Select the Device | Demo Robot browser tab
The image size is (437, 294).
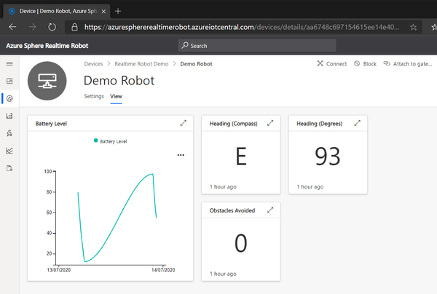tap(57, 11)
